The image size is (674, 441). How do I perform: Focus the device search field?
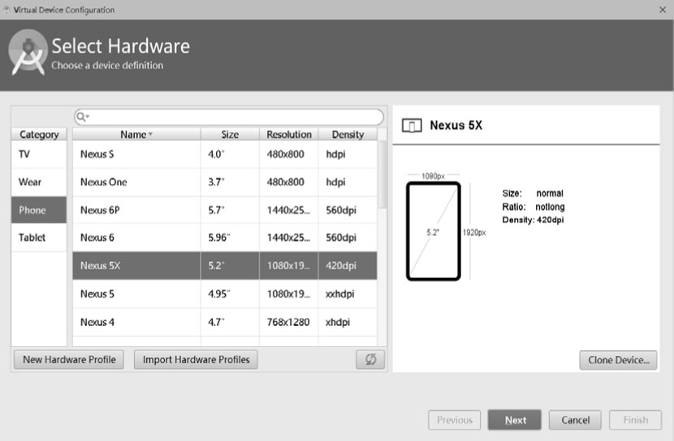point(229,117)
